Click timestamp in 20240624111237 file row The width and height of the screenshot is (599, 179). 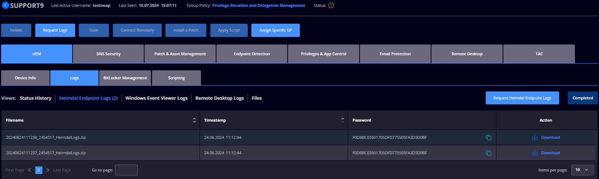click(x=223, y=153)
